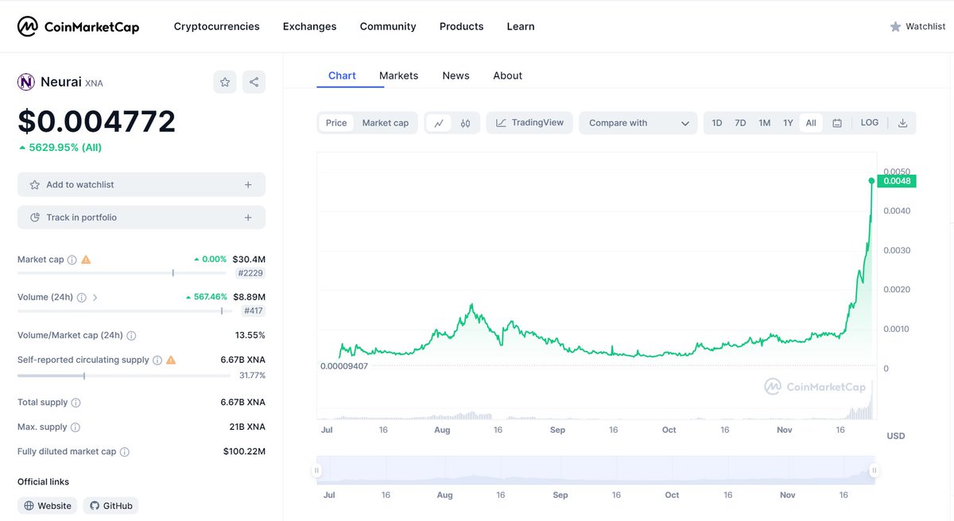Click the Volume/Market cap info icon
This screenshot has height=521, width=954.
pyautogui.click(x=131, y=336)
